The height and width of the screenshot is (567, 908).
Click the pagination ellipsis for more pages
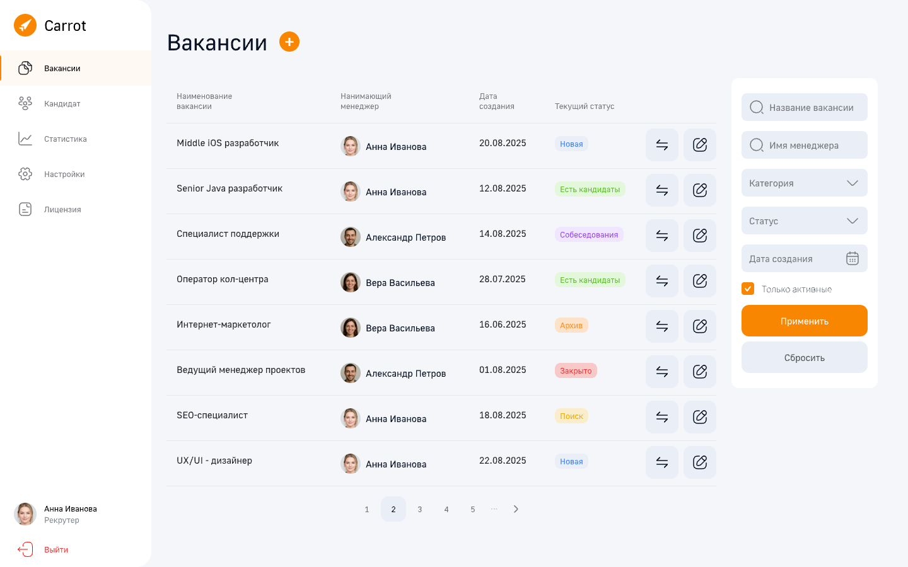coord(494,508)
